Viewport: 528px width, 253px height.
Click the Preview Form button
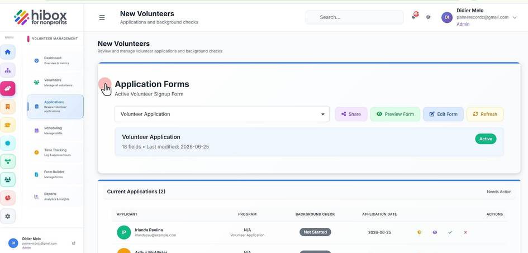(395, 114)
